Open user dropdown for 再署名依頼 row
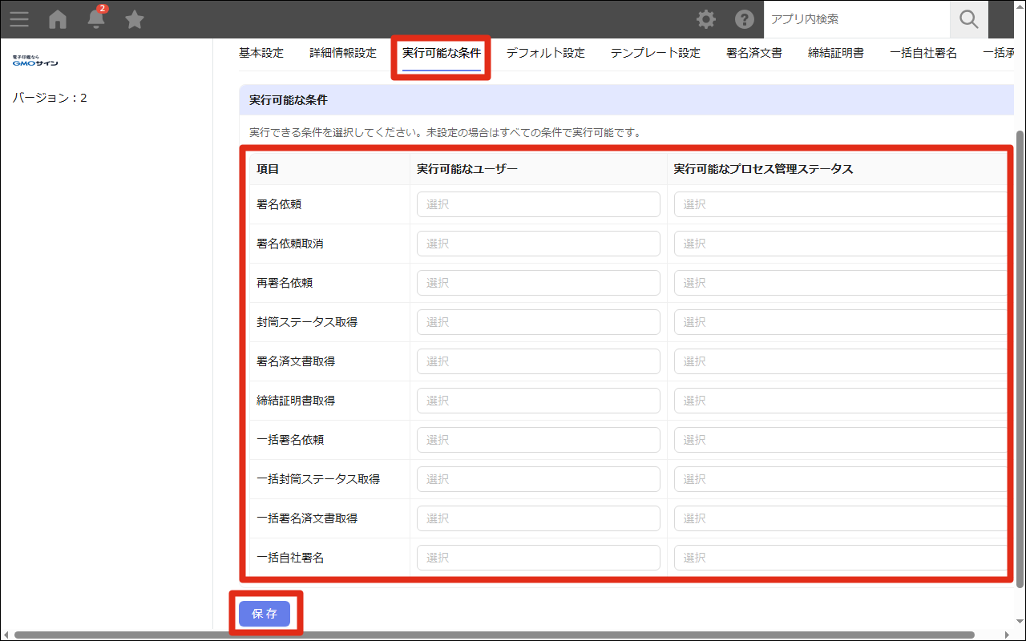 coord(539,283)
